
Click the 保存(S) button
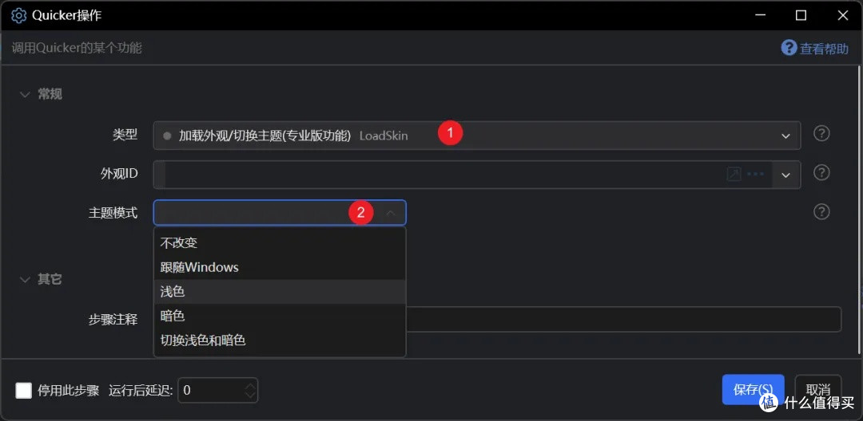pyautogui.click(x=753, y=390)
